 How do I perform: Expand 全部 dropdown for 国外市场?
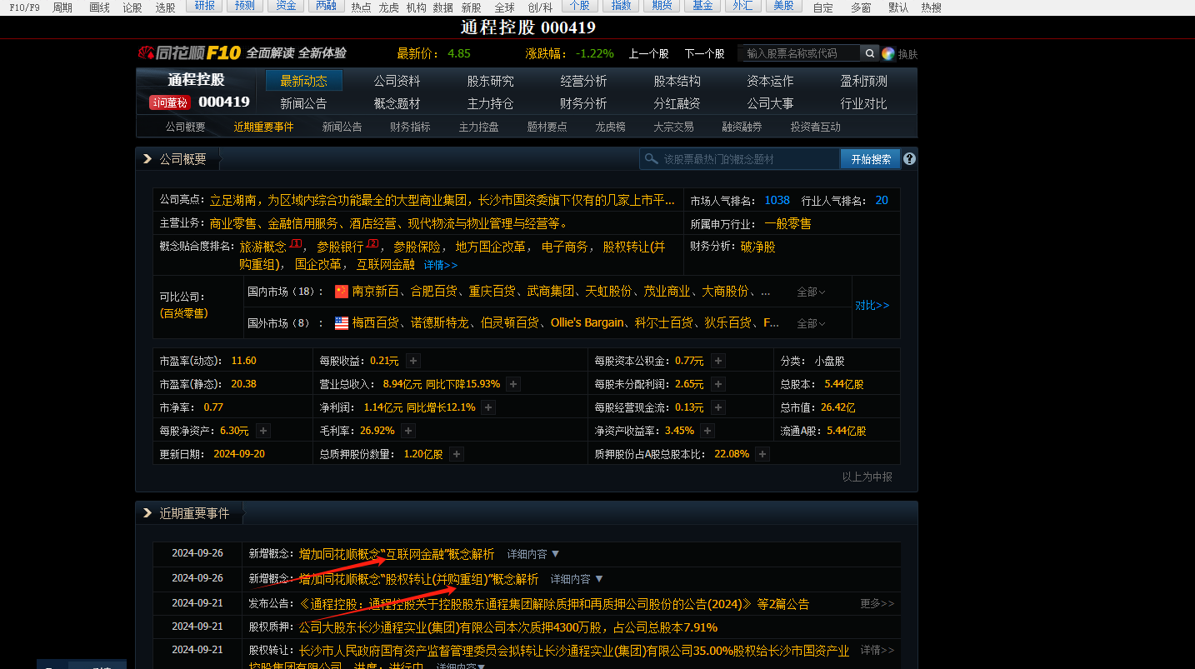811,323
